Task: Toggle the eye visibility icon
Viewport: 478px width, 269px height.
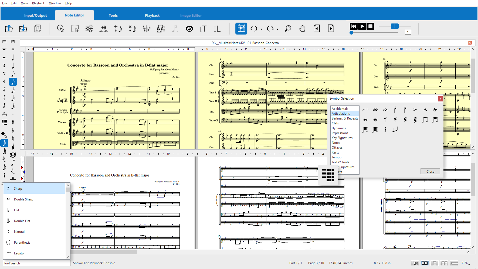Action: (x=189, y=28)
